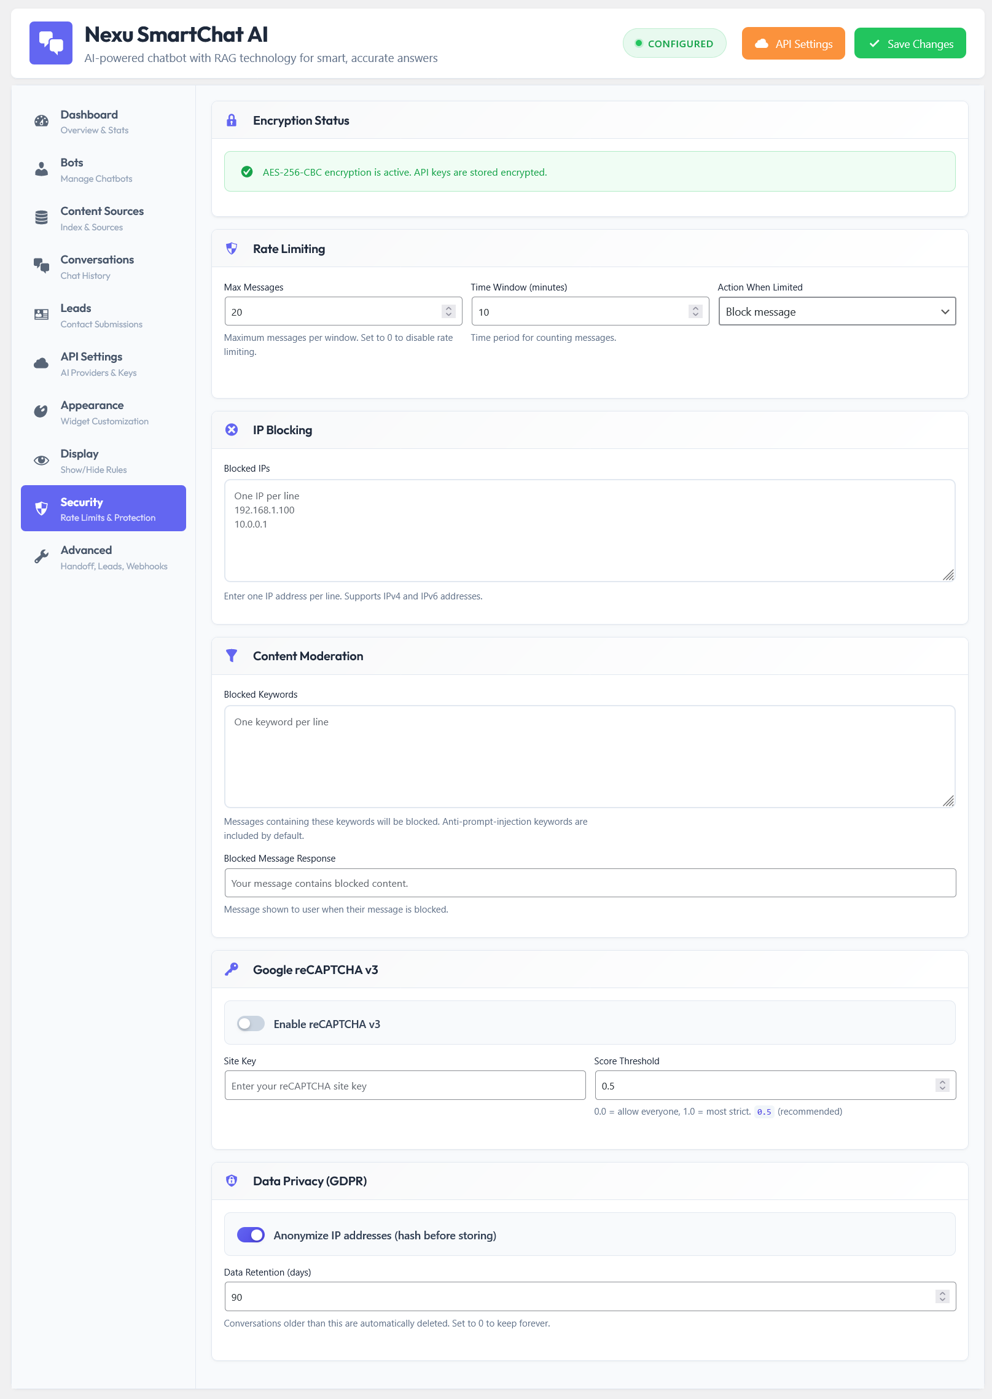Viewport: 992px width, 1399px height.
Task: Disable the Anonymize IP addresses toggle
Action: click(x=251, y=1234)
